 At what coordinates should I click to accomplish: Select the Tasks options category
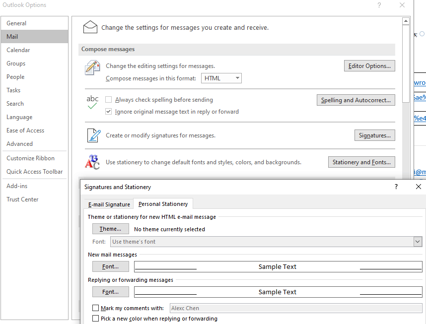34,90
